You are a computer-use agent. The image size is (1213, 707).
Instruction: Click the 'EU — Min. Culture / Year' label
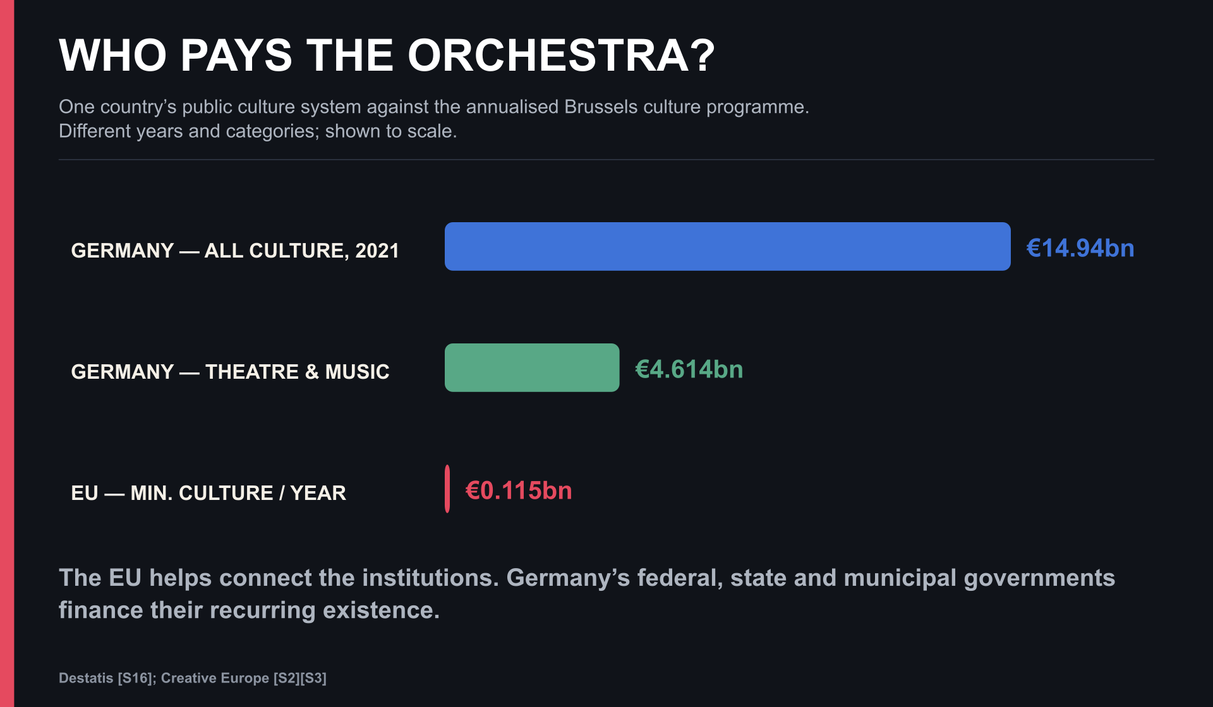208,493
